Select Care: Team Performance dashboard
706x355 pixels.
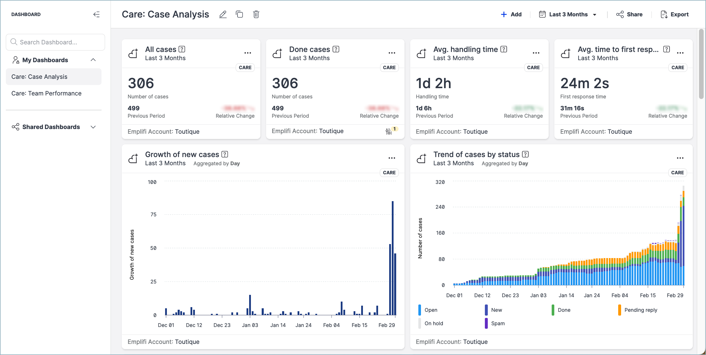click(46, 93)
